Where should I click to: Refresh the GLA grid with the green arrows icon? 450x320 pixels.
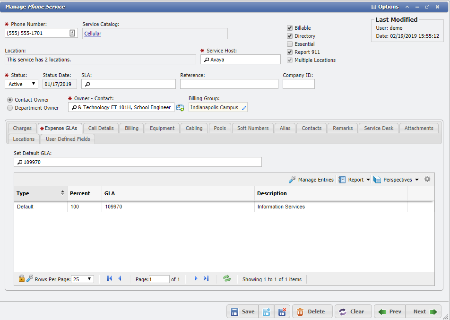[x=226, y=279]
